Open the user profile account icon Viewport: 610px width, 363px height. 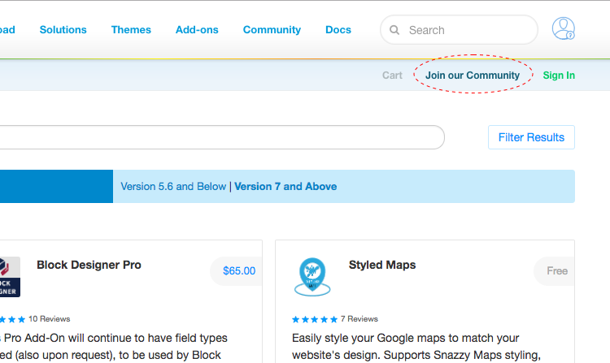[564, 28]
